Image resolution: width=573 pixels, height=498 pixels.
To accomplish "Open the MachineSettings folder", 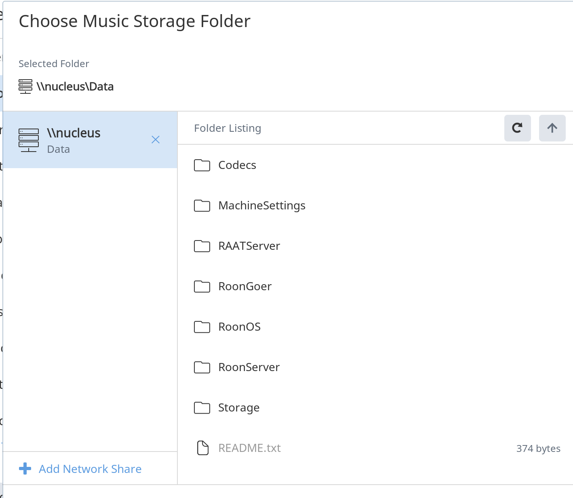I will tap(261, 206).
